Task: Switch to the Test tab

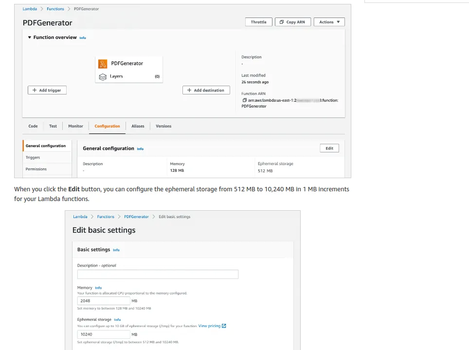Action: [x=53, y=126]
